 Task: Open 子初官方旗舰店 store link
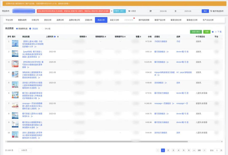161,41
